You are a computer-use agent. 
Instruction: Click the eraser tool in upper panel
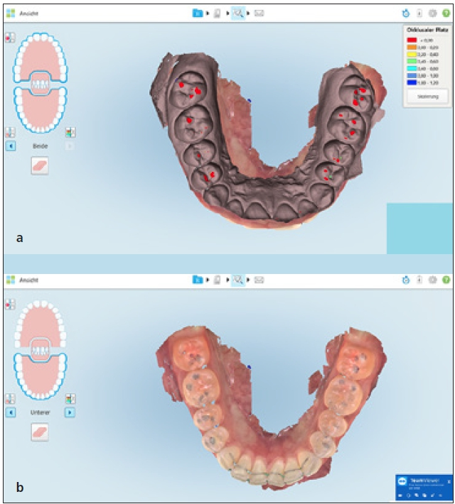tap(40, 165)
